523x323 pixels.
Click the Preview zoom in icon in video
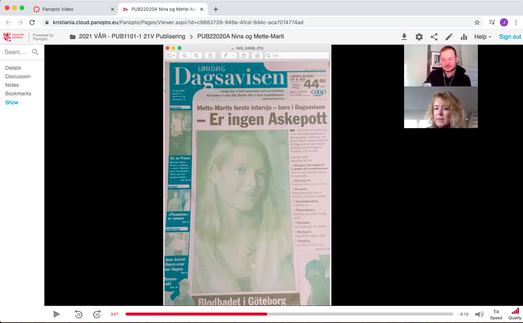[196, 56]
